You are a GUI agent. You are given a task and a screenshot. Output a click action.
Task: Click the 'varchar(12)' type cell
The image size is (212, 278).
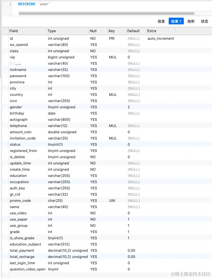57,126
